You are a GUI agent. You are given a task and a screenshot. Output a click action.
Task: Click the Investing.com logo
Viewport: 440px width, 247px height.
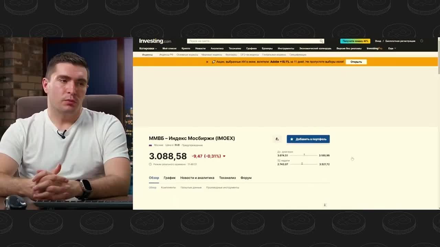[155, 41]
